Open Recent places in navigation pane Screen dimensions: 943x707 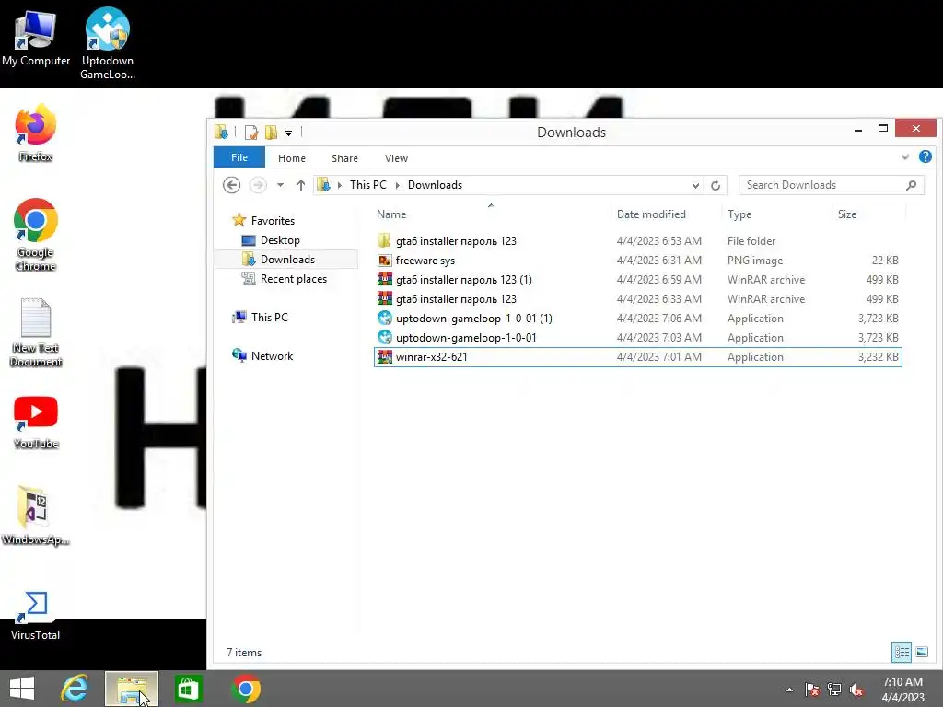[x=293, y=278]
